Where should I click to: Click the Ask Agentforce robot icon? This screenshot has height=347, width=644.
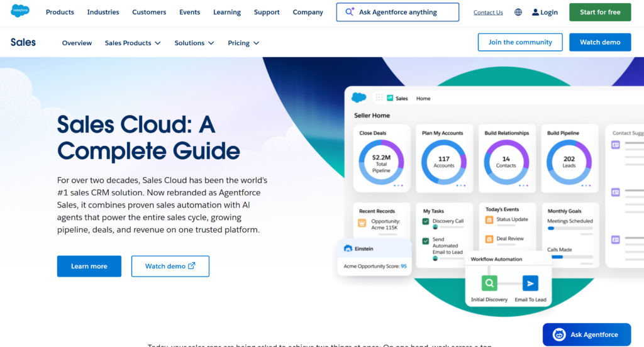pos(558,334)
